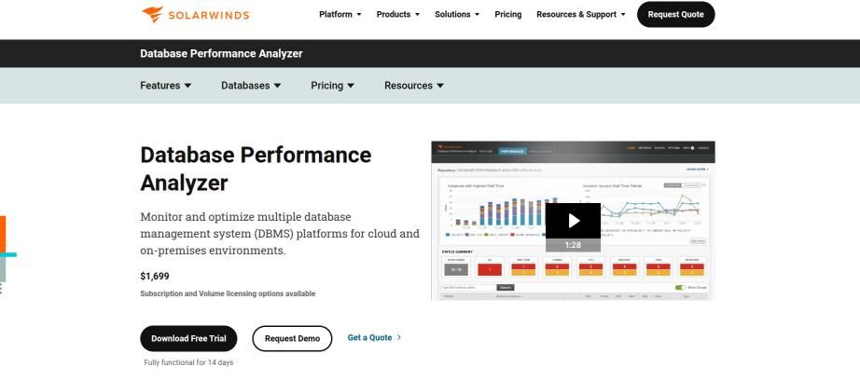The image size is (860, 381).
Task: Click the SolarWinds logo
Action: tap(196, 14)
